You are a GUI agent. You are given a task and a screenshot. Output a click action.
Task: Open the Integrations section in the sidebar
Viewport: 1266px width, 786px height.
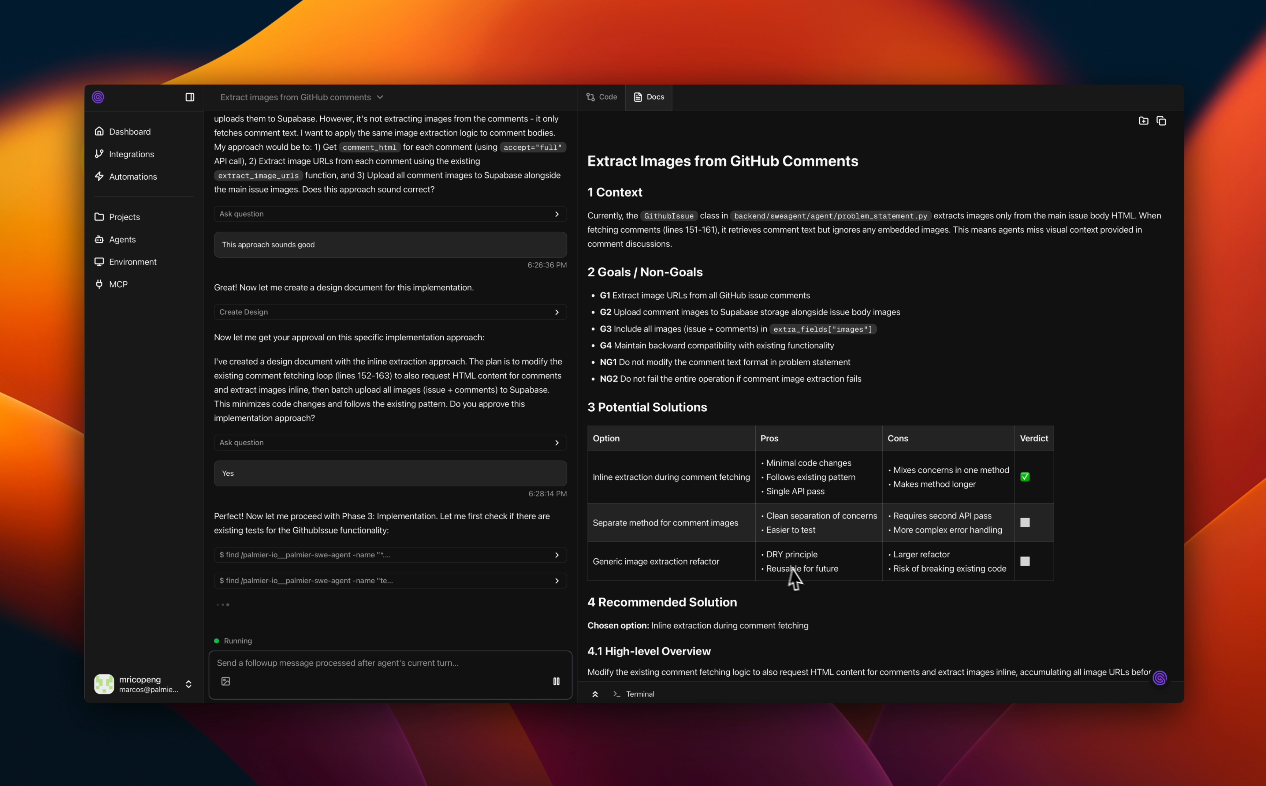point(131,154)
